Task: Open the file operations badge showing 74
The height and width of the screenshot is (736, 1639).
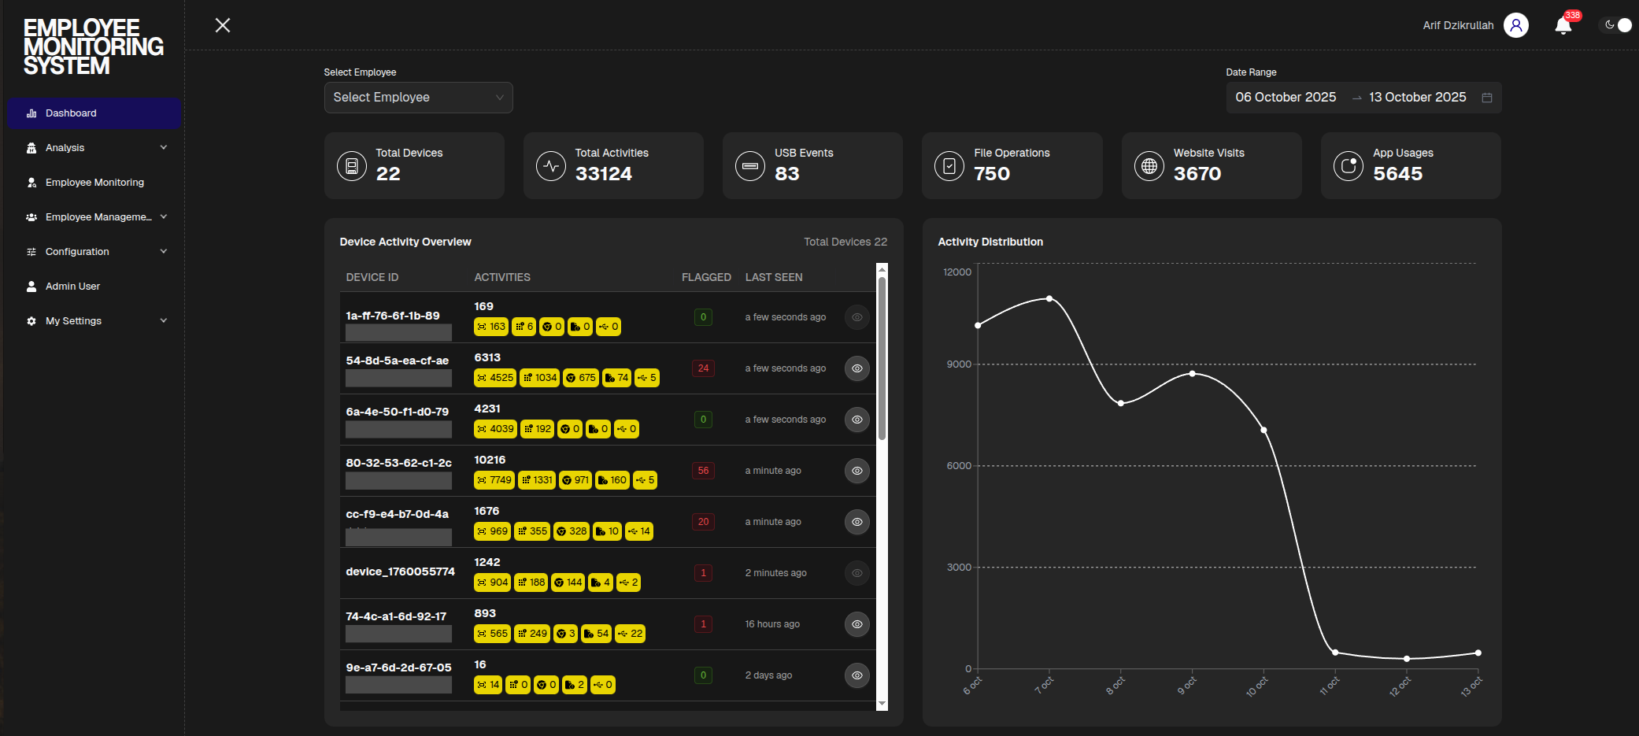Action: pyautogui.click(x=617, y=378)
